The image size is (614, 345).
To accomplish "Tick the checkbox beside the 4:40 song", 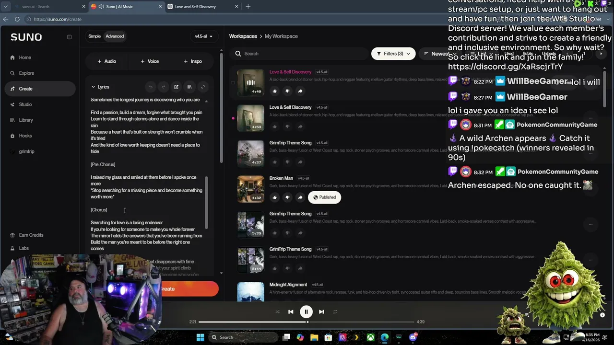I will [233, 82].
